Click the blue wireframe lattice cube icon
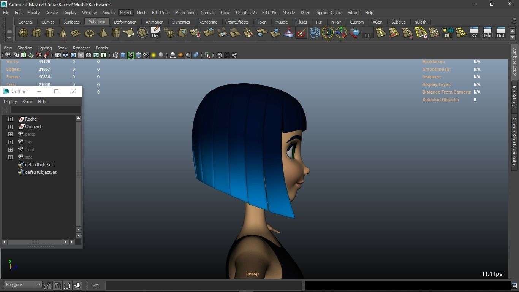This screenshot has width=519, height=292. tap(315, 33)
